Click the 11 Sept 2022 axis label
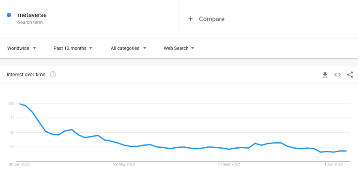This screenshot has width=358, height=188. 229,164
